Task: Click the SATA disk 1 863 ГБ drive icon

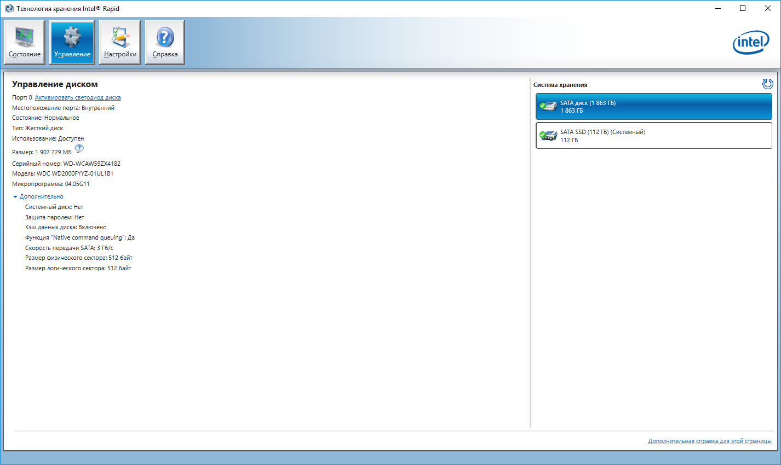Action: pos(548,106)
